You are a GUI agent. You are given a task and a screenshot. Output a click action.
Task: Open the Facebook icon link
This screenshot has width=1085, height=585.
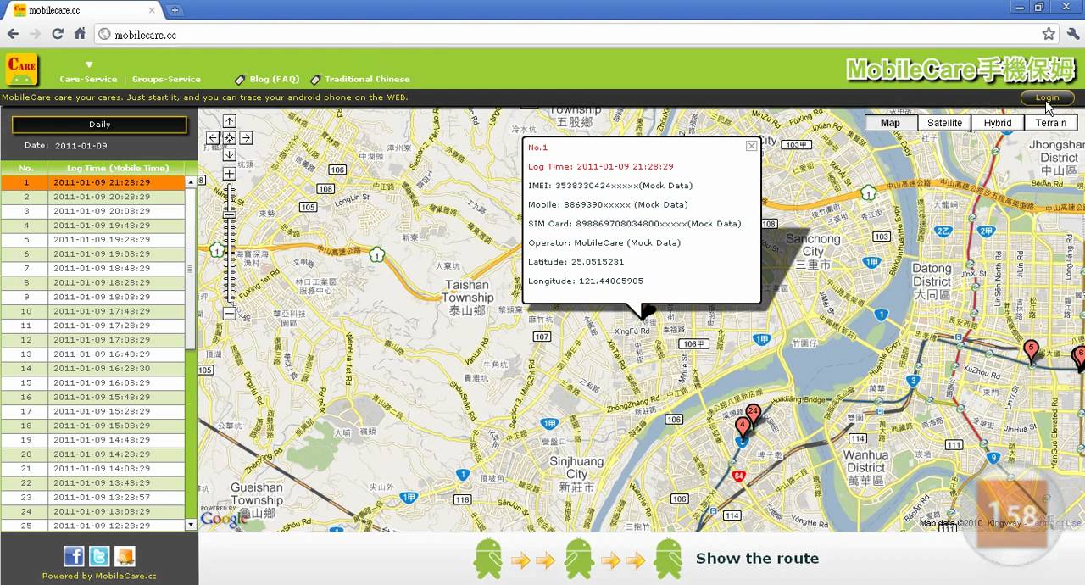tap(74, 556)
